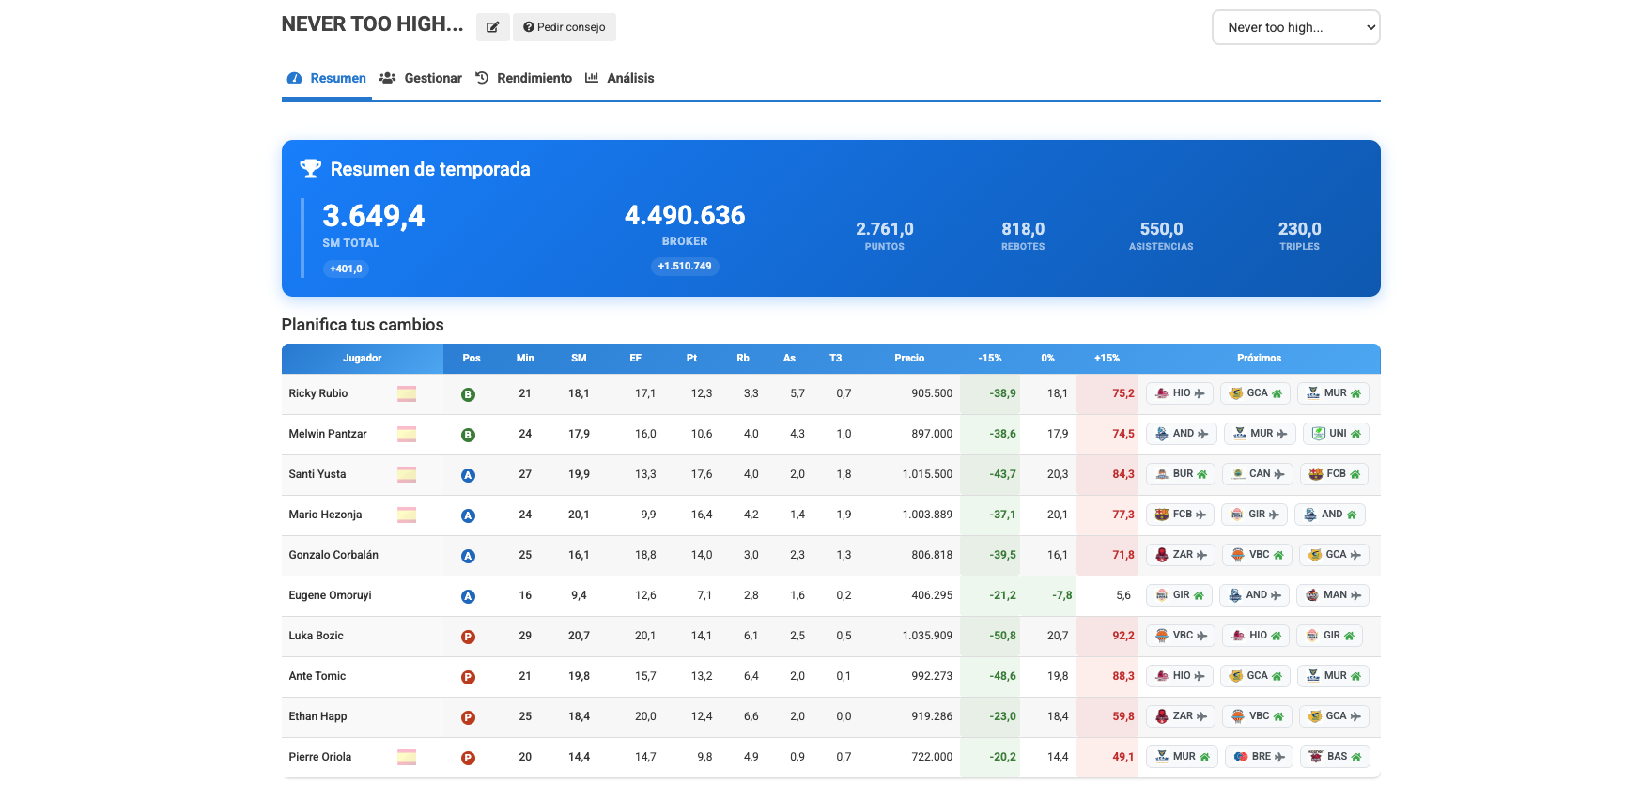Screen dimensions: 1641x799
Task: Sort the table by the Precio column header
Action: 908,358
